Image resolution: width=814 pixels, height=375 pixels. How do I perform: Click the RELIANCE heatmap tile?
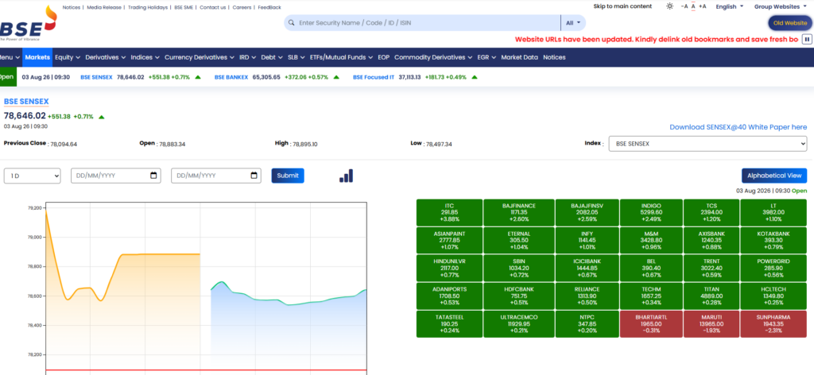click(x=587, y=296)
